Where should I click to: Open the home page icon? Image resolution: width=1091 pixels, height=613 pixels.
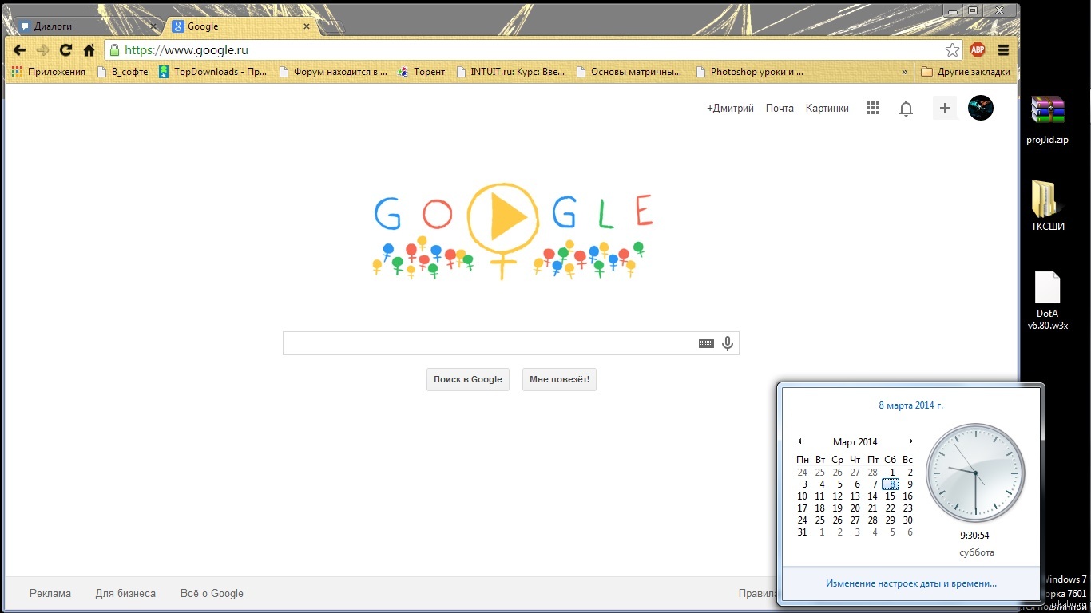tap(89, 50)
